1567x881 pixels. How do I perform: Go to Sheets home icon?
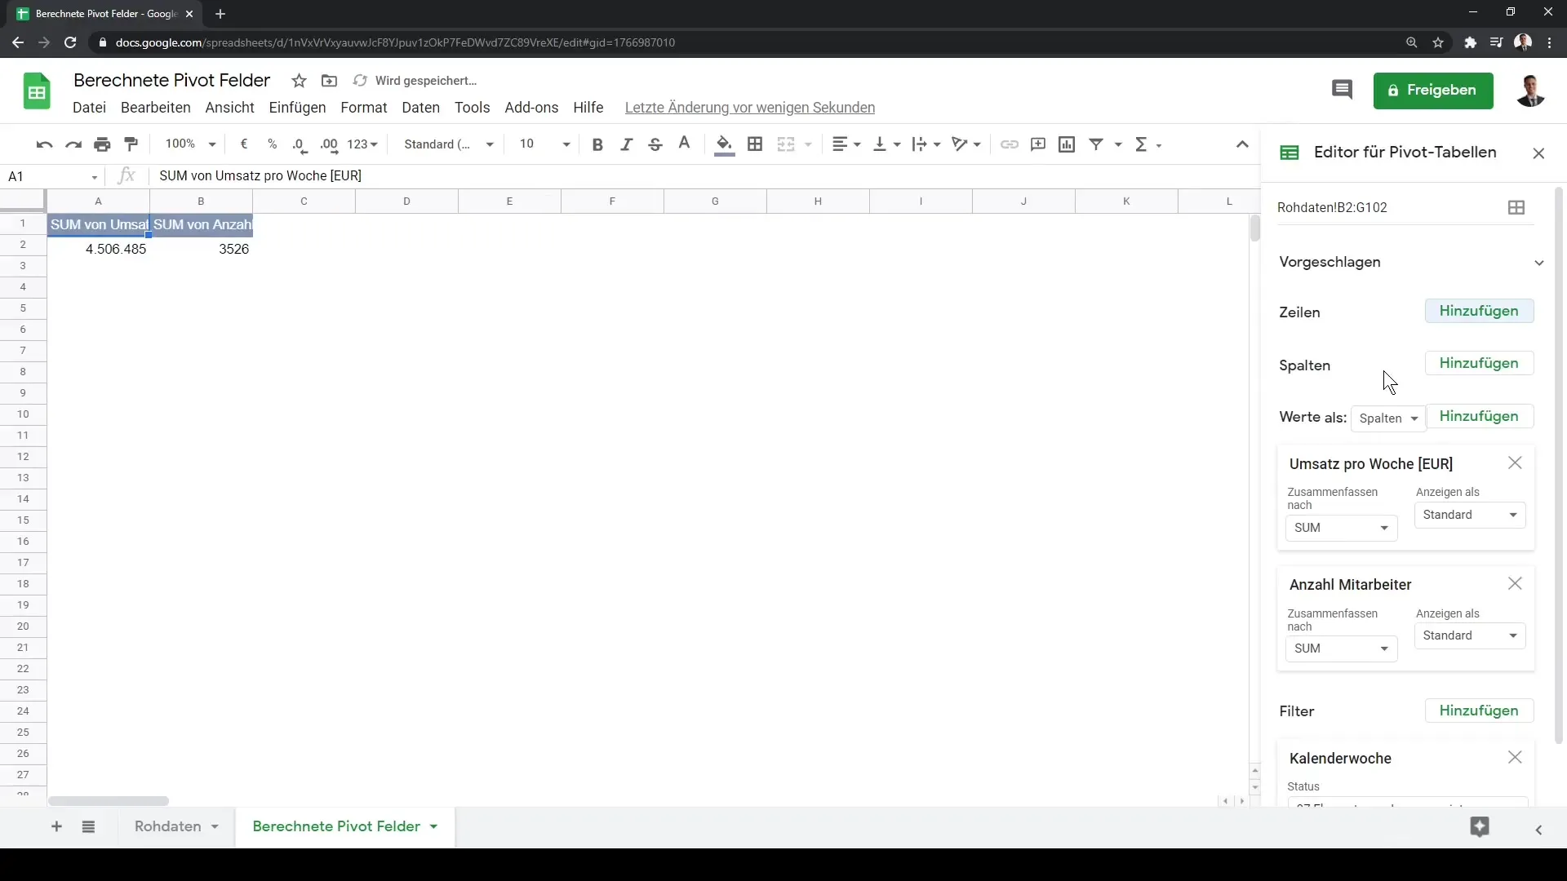[x=37, y=91]
